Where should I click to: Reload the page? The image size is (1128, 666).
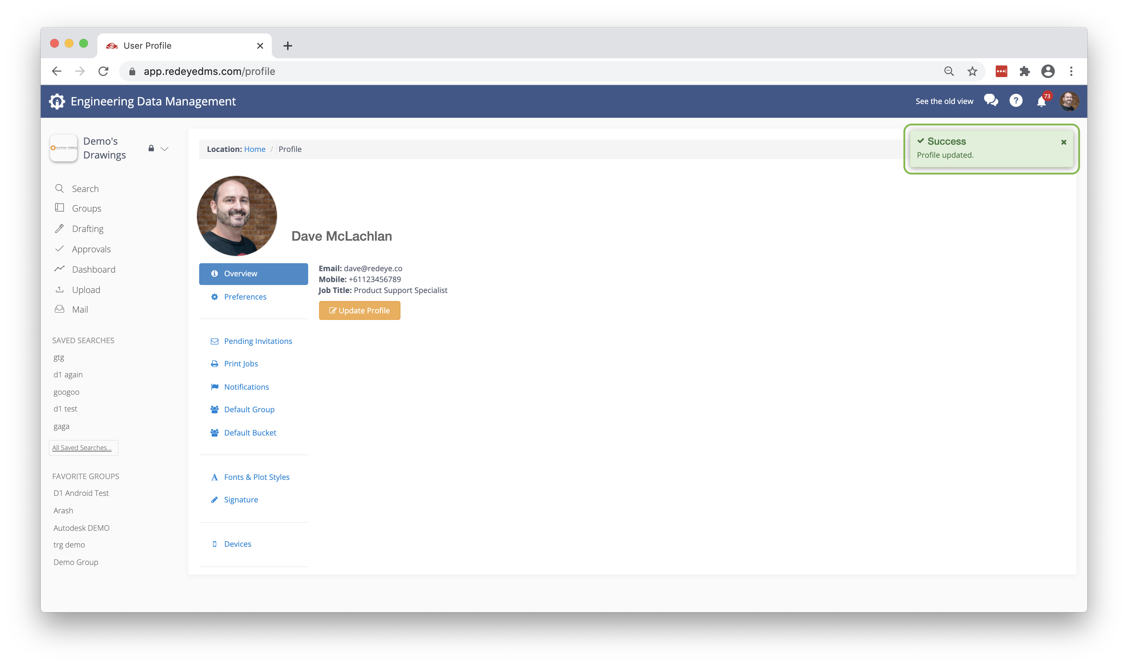pos(104,71)
